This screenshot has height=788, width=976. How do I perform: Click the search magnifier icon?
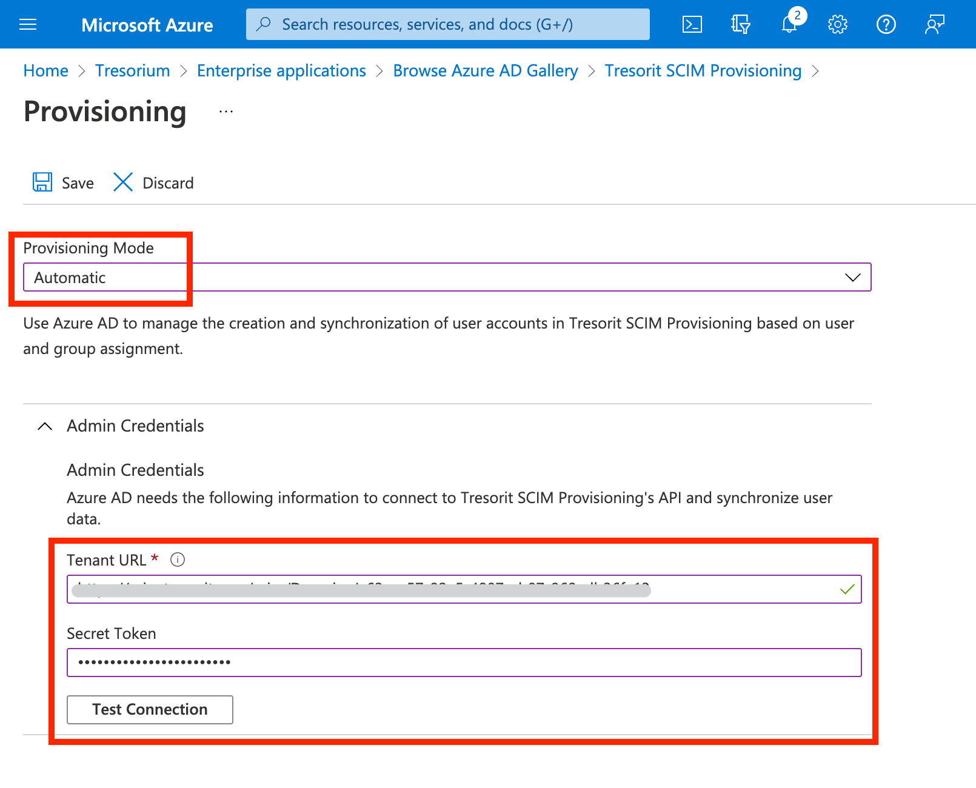(x=264, y=24)
